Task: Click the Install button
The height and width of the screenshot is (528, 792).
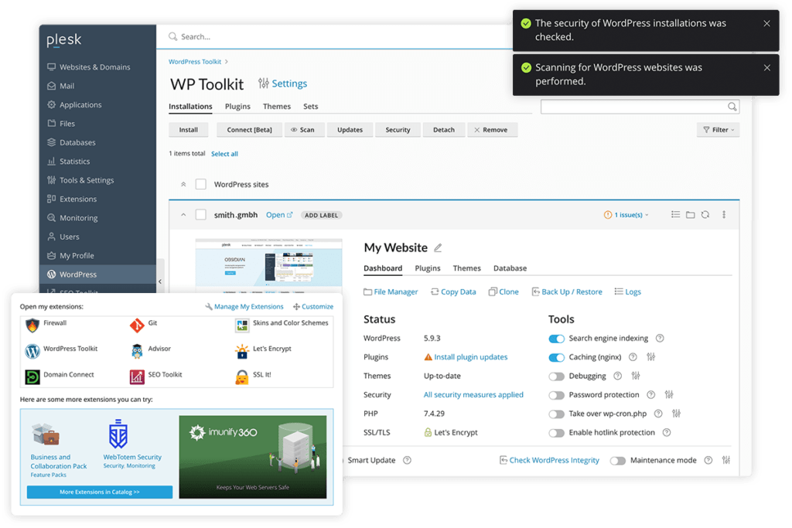Action: click(189, 130)
